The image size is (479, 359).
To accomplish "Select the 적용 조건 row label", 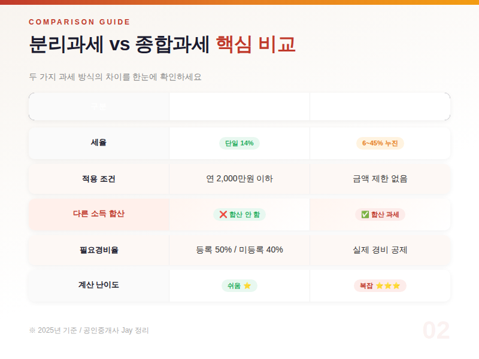I will point(98,178).
